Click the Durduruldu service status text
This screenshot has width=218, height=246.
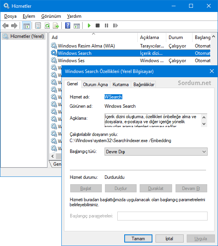(115, 177)
